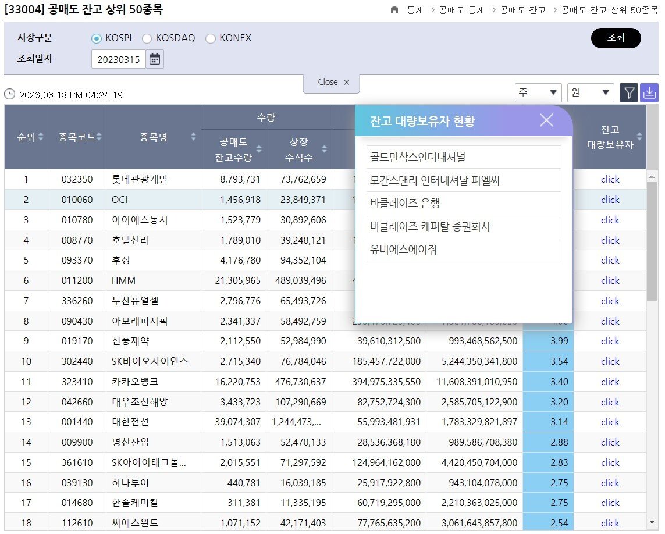Open the 주 unit dropdown
Screen dimensions: 665x534
tap(538, 92)
